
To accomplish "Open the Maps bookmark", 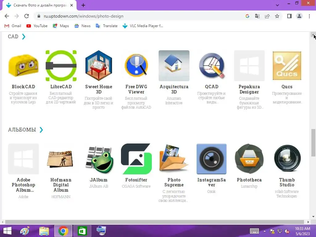I will click(61, 26).
